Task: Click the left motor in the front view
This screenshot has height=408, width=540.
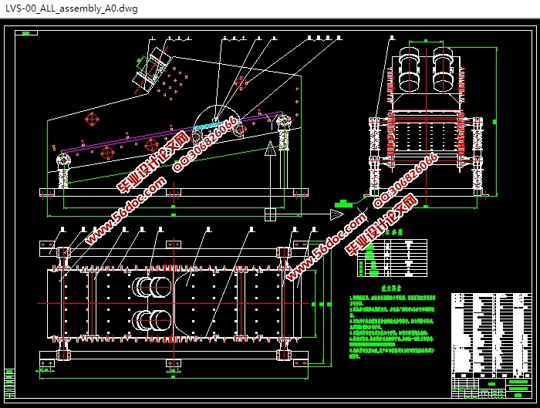Action: (x=409, y=69)
